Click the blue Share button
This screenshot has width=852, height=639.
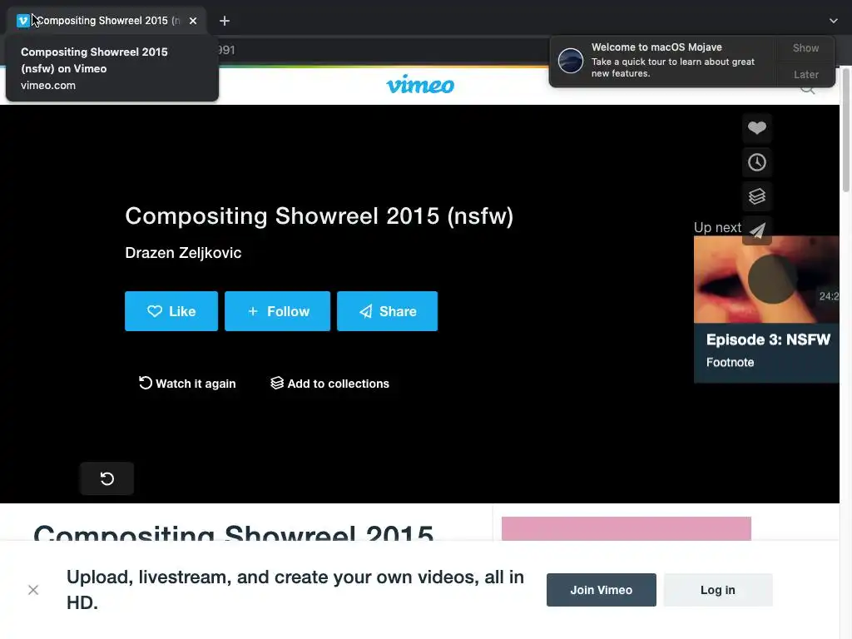(x=387, y=311)
